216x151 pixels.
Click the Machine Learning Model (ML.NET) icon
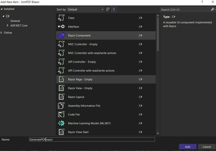click(x=61, y=123)
